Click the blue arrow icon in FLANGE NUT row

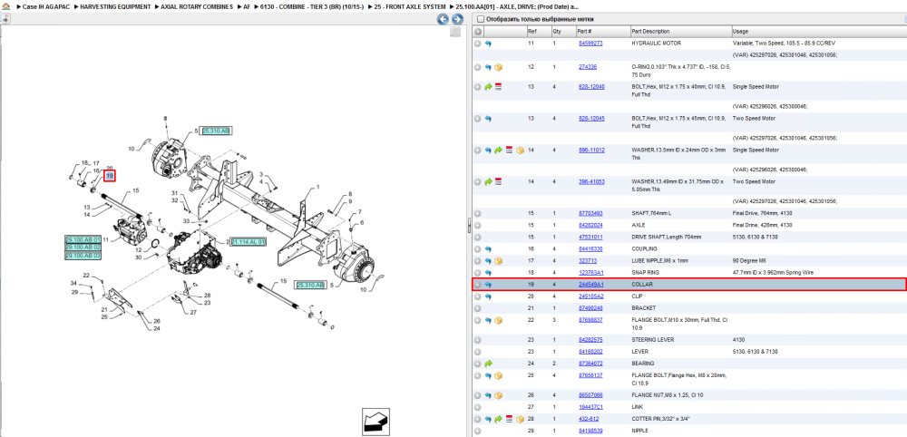click(488, 395)
